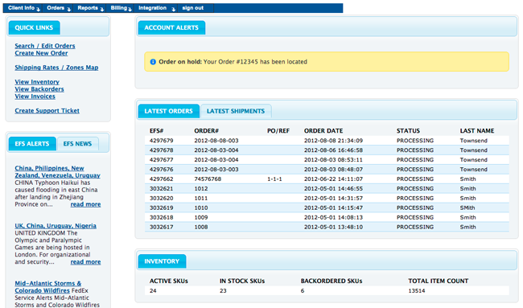
Task: Click Create Support Ticket link
Action: click(x=47, y=111)
